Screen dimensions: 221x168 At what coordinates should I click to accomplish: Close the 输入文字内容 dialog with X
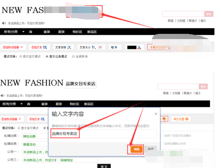point(156,114)
